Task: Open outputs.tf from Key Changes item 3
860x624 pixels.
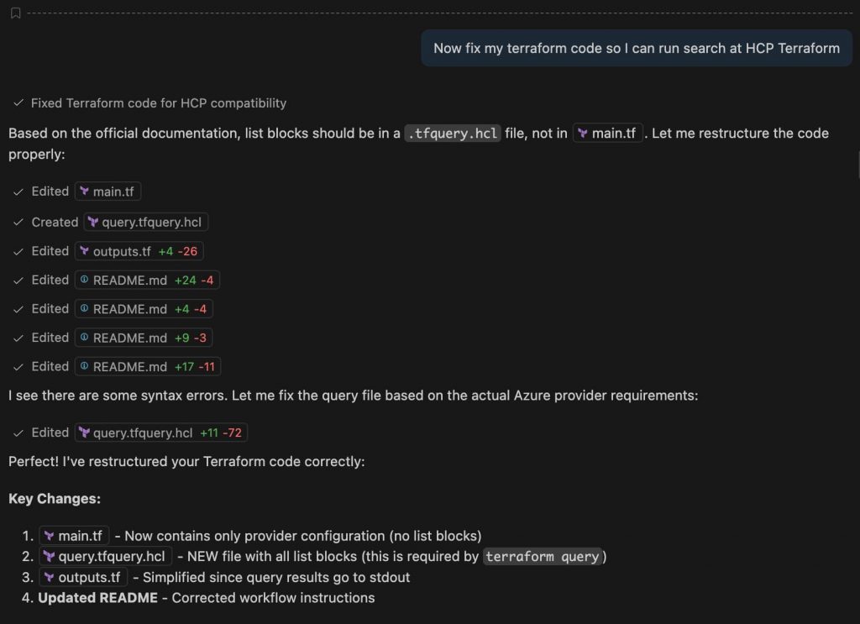Action: tap(84, 577)
